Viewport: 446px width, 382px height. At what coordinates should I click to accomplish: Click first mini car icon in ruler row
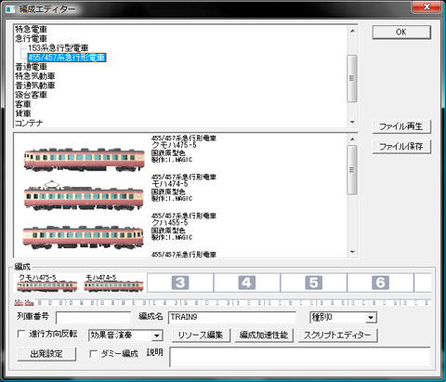click(19, 302)
